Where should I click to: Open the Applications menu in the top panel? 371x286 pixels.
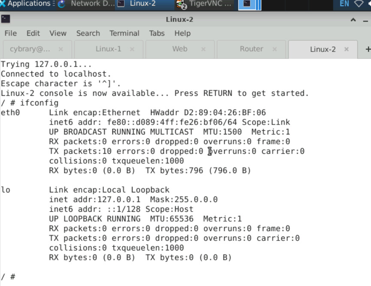click(26, 4)
